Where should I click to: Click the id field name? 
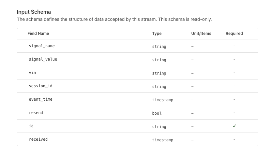point(31,126)
